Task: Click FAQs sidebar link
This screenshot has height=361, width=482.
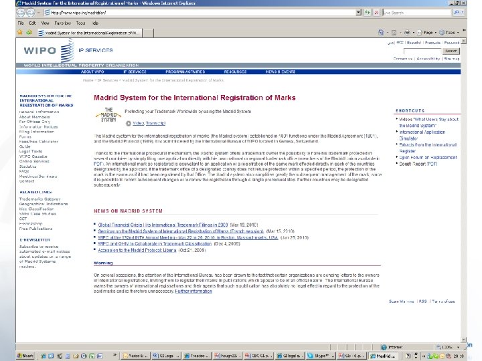Action: [24, 171]
